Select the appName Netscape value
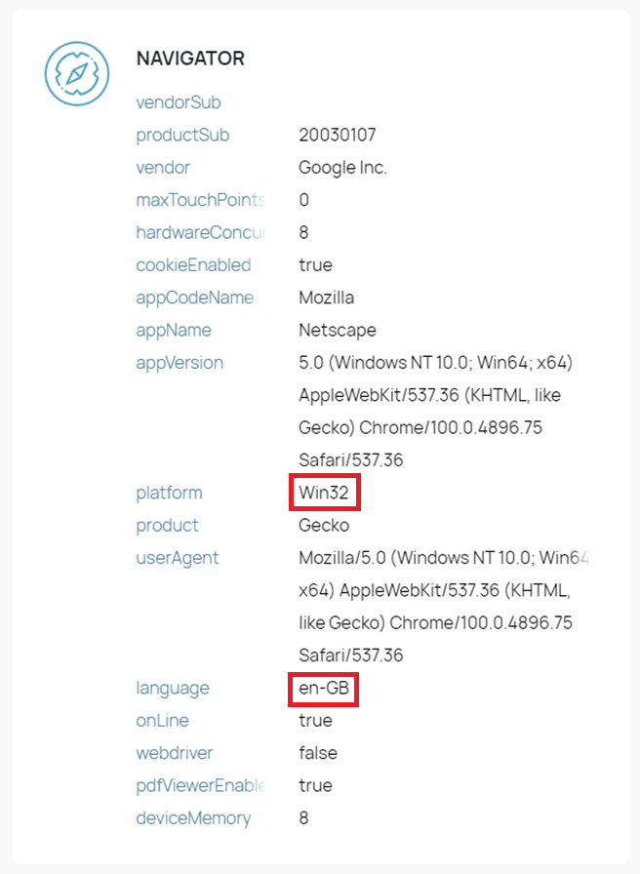Viewport: 640px width, 874px height. click(x=338, y=330)
